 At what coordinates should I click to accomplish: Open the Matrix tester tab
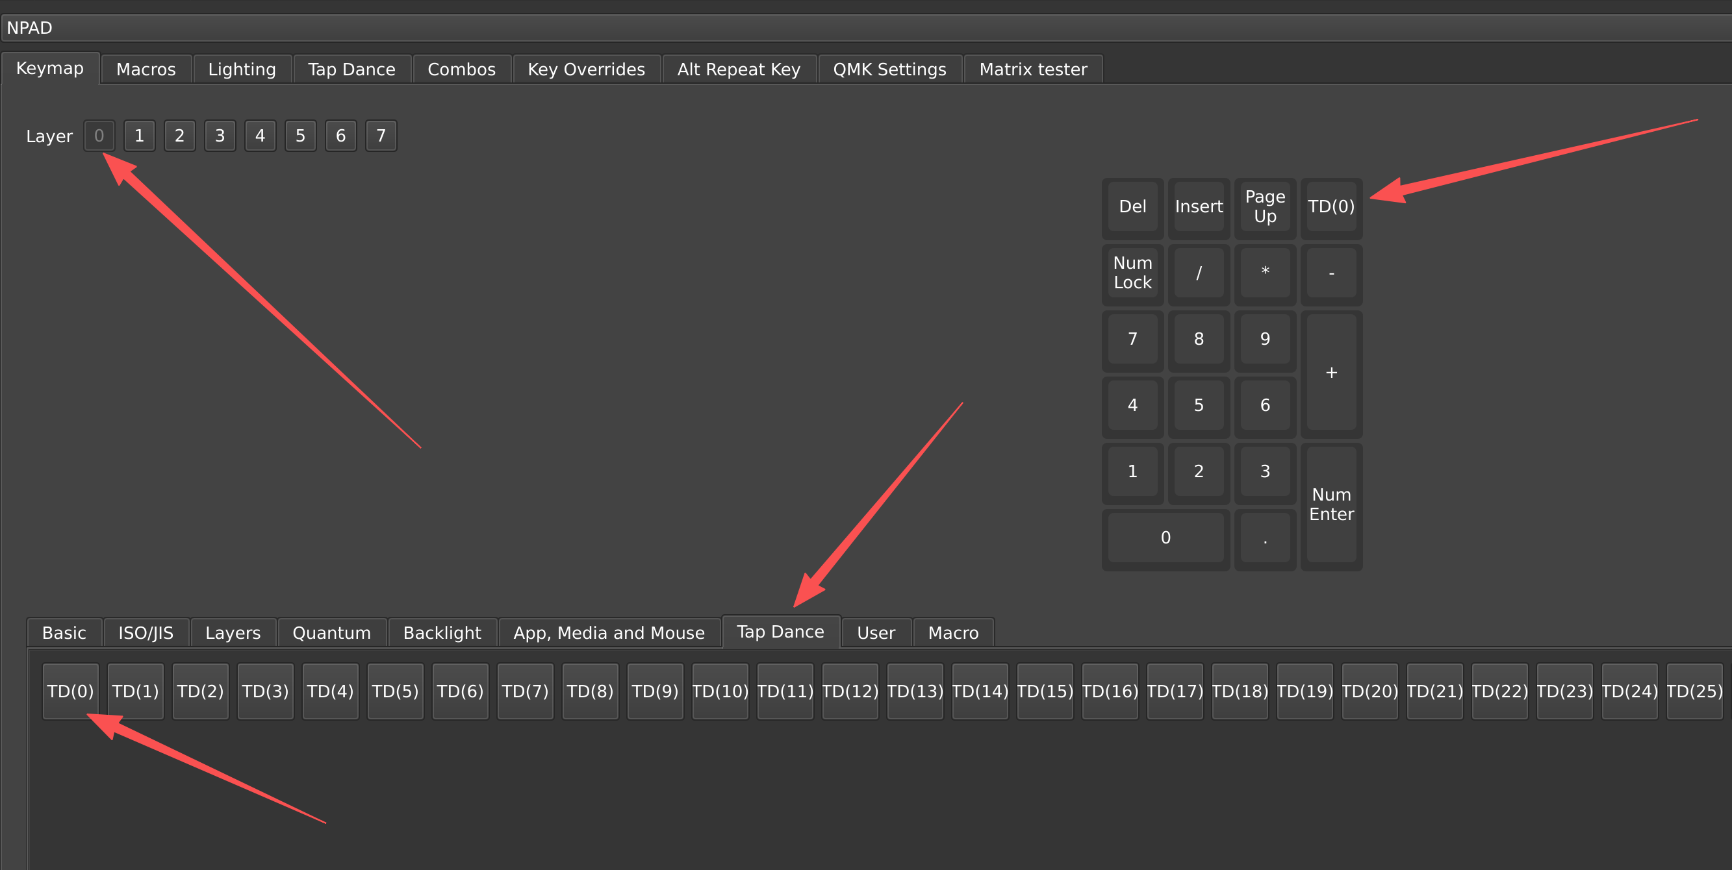[x=1033, y=69]
